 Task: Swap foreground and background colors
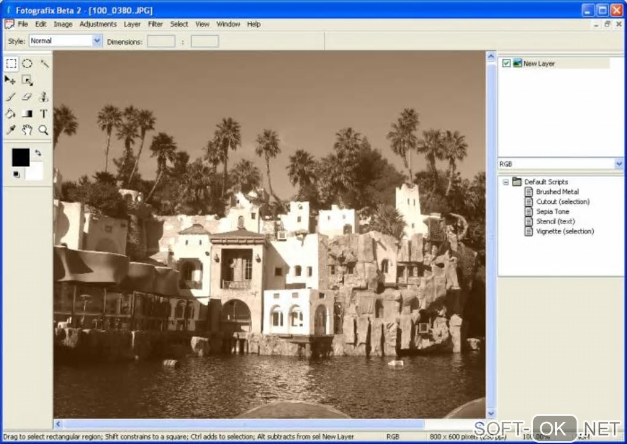click(37, 153)
